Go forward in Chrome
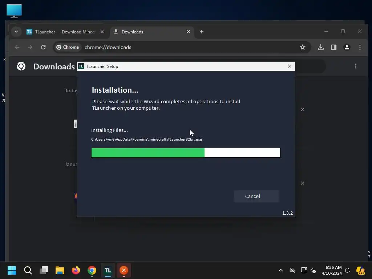372x279 pixels. 30,47
